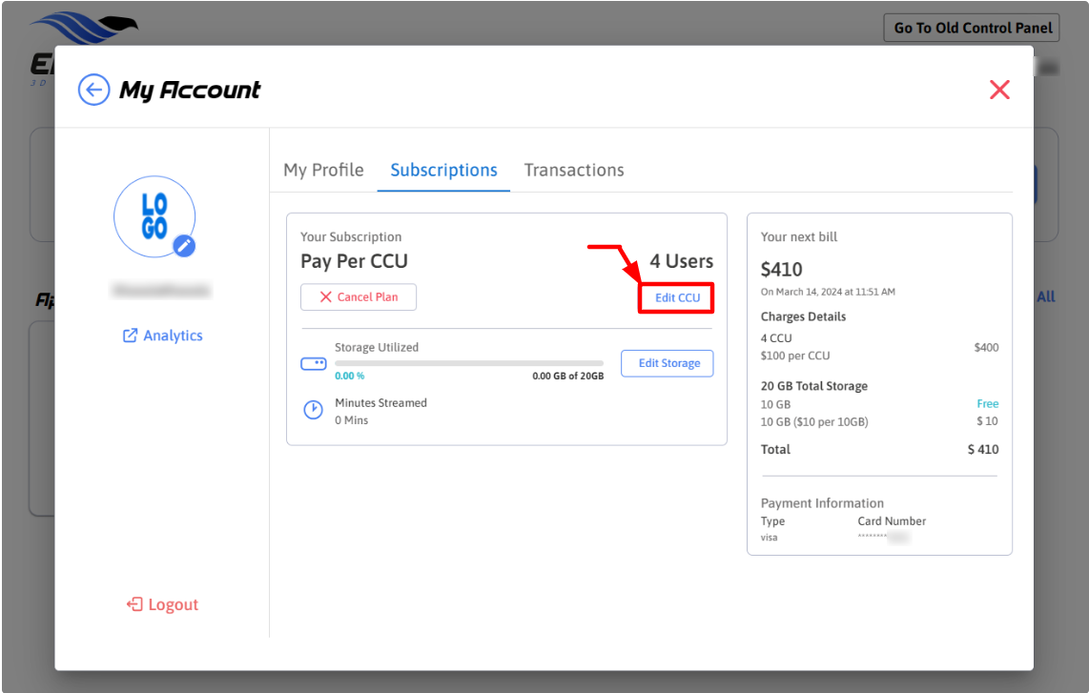Click the storage drive icon
The height and width of the screenshot is (693, 1089).
(x=314, y=363)
